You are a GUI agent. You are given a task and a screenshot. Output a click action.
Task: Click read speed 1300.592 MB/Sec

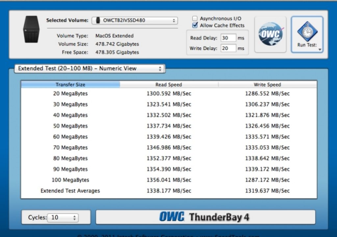169,93
